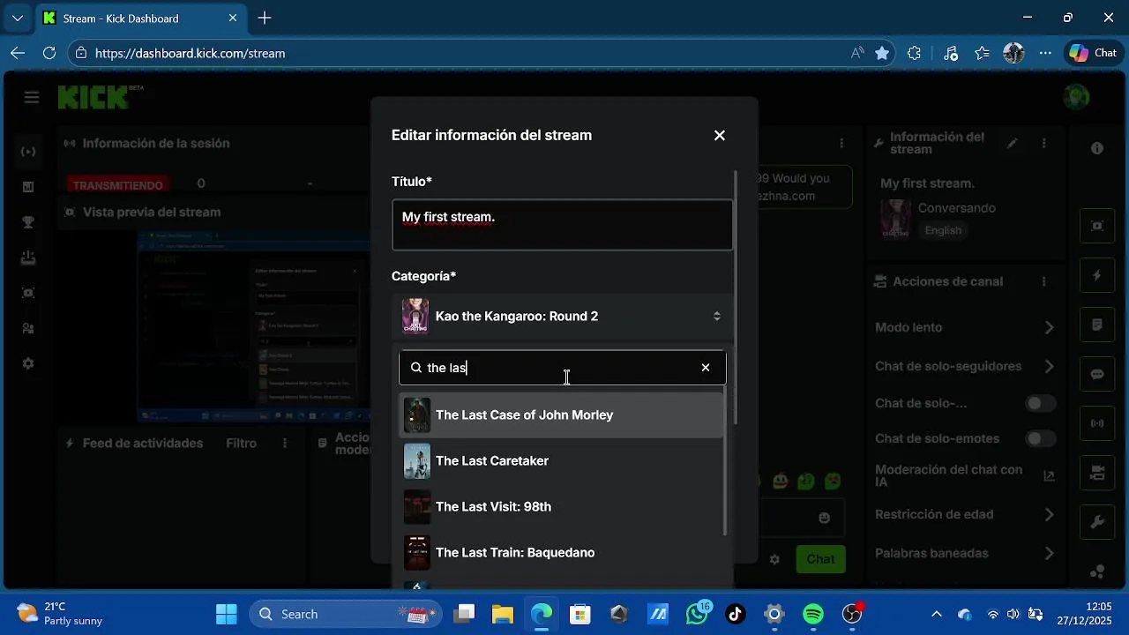Select the Stream - Kick Dashboard tab
The width and height of the screenshot is (1129, 635).
141,18
